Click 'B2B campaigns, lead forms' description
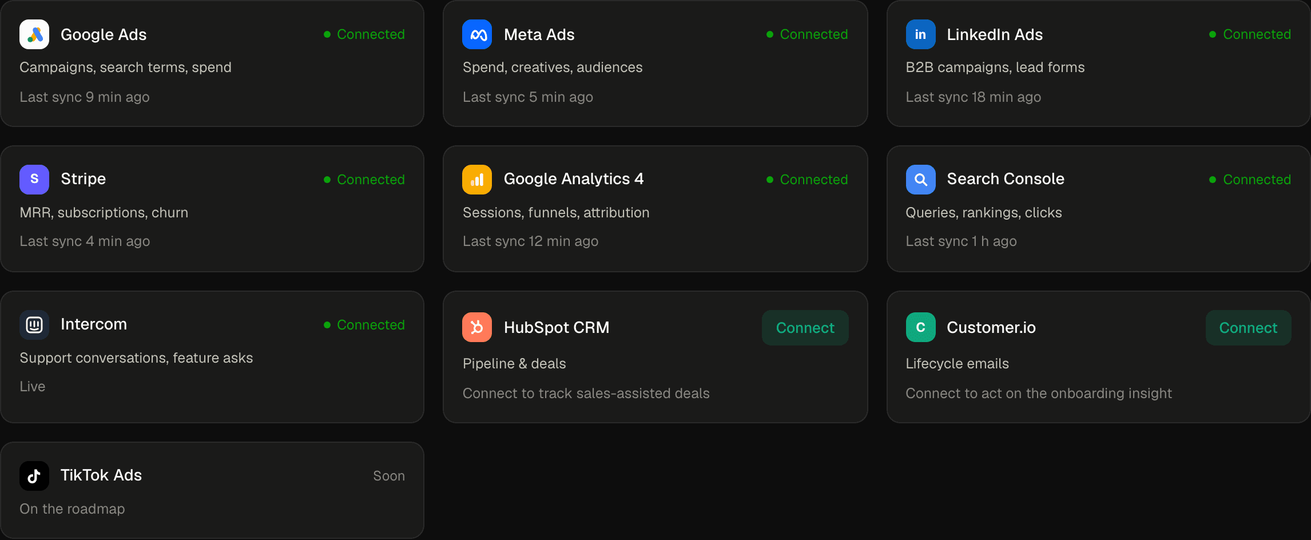Viewport: 1311px width, 540px height. coord(995,67)
